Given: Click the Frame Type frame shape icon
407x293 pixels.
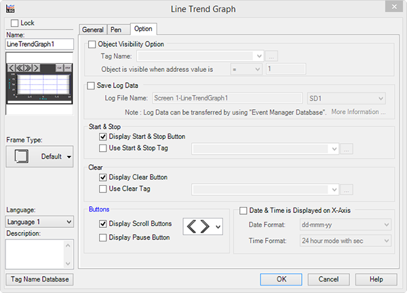Looking at the screenshot, I should tap(21, 157).
